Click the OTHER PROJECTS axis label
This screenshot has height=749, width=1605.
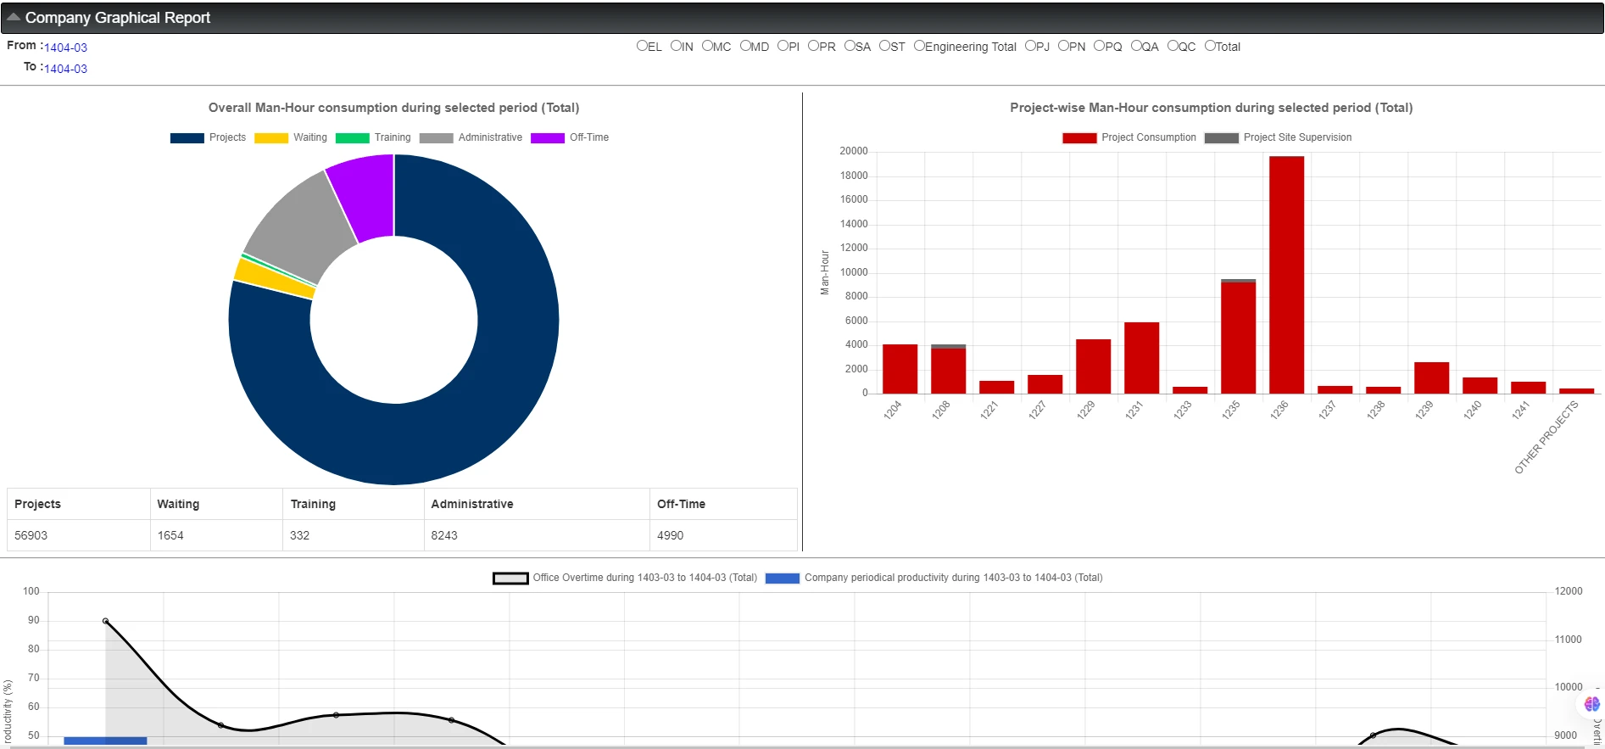pos(1546,437)
